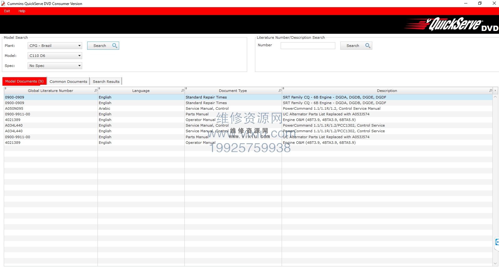Focus the literature Number input field
Screen dimensions: 499x267
click(x=308, y=46)
